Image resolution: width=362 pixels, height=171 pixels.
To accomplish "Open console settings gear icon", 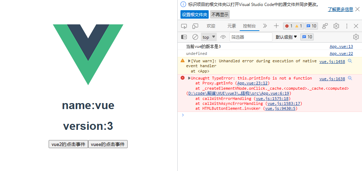I will (x=356, y=37).
